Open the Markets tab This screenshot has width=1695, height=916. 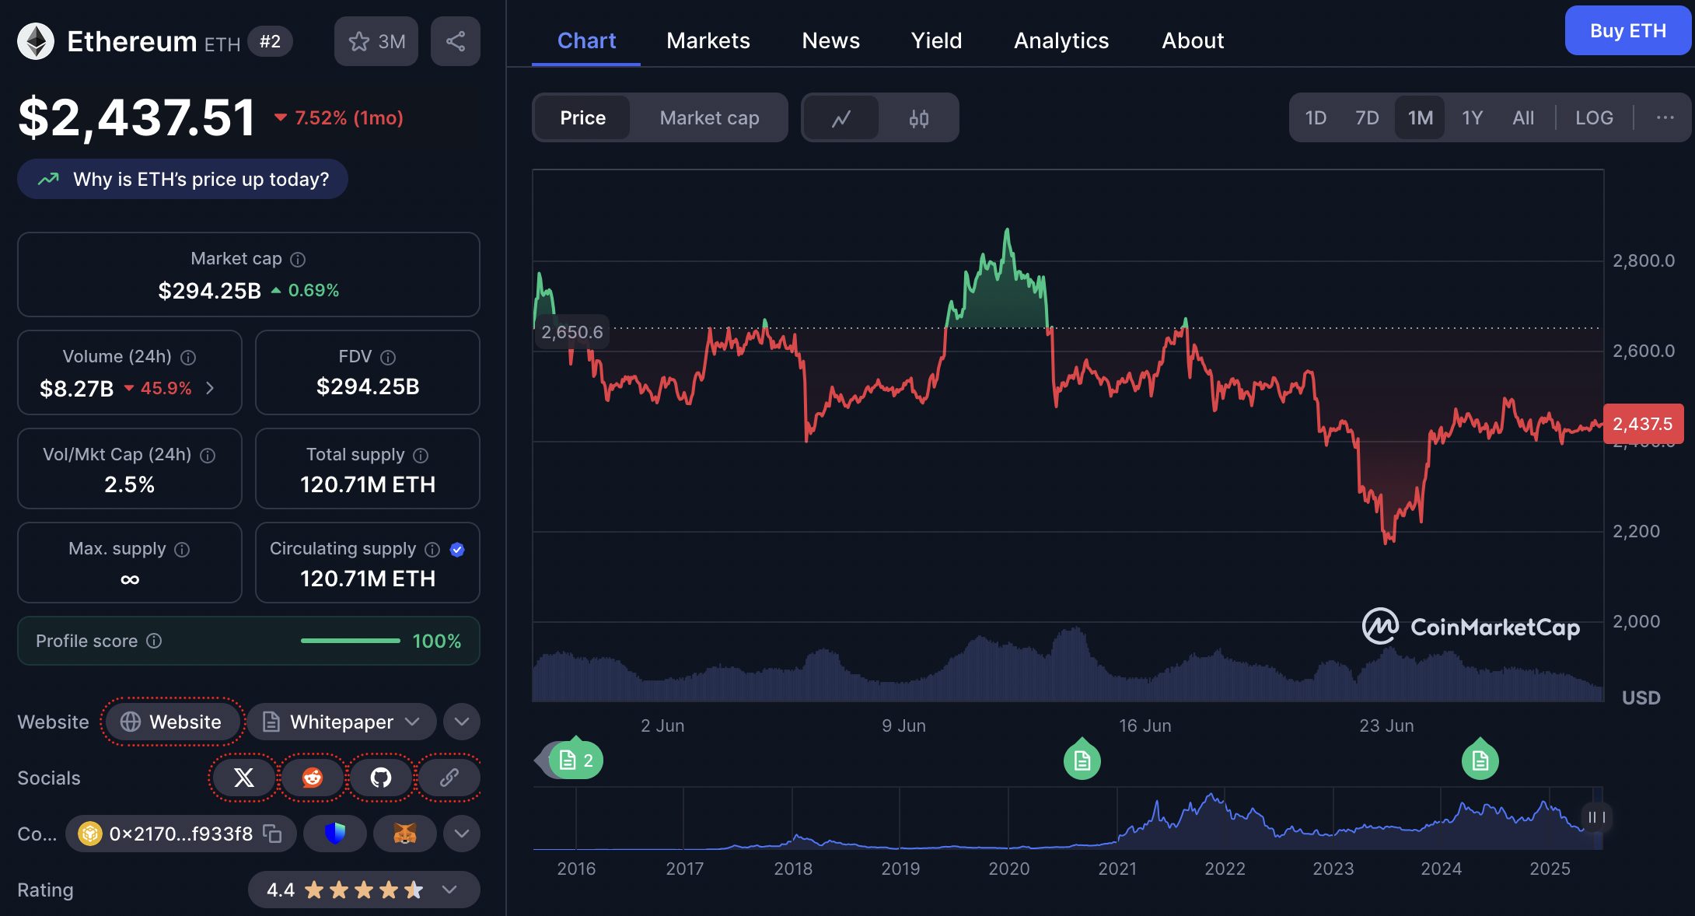[x=708, y=40]
